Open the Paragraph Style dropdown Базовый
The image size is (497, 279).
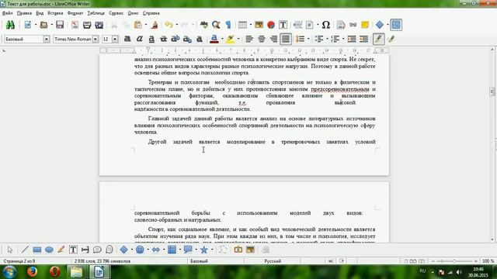(47, 39)
